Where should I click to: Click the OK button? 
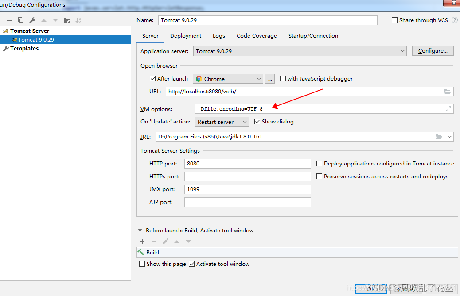tap(371, 289)
